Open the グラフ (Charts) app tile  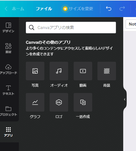[35, 102]
